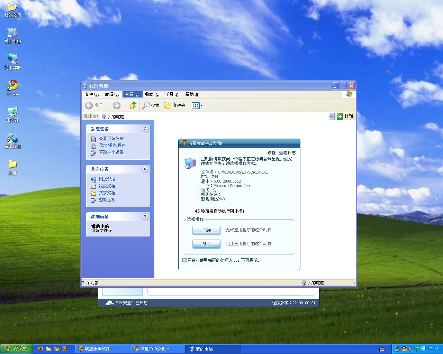
Task: Open the 我的文档 desktop icon
Action: click(x=12, y=9)
